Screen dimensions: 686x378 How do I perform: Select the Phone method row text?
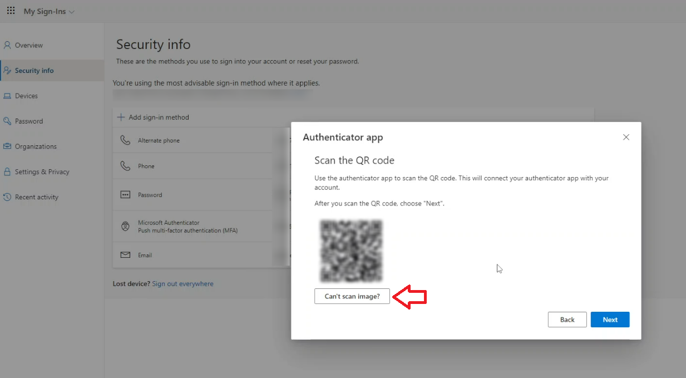[146, 166]
